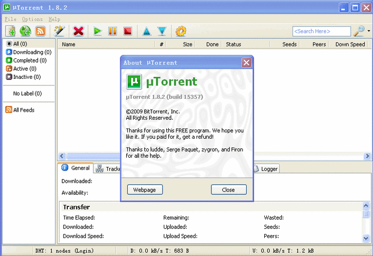Click Webpage button in About dialog
Image resolution: width=373 pixels, height=256 pixels.
tap(145, 190)
